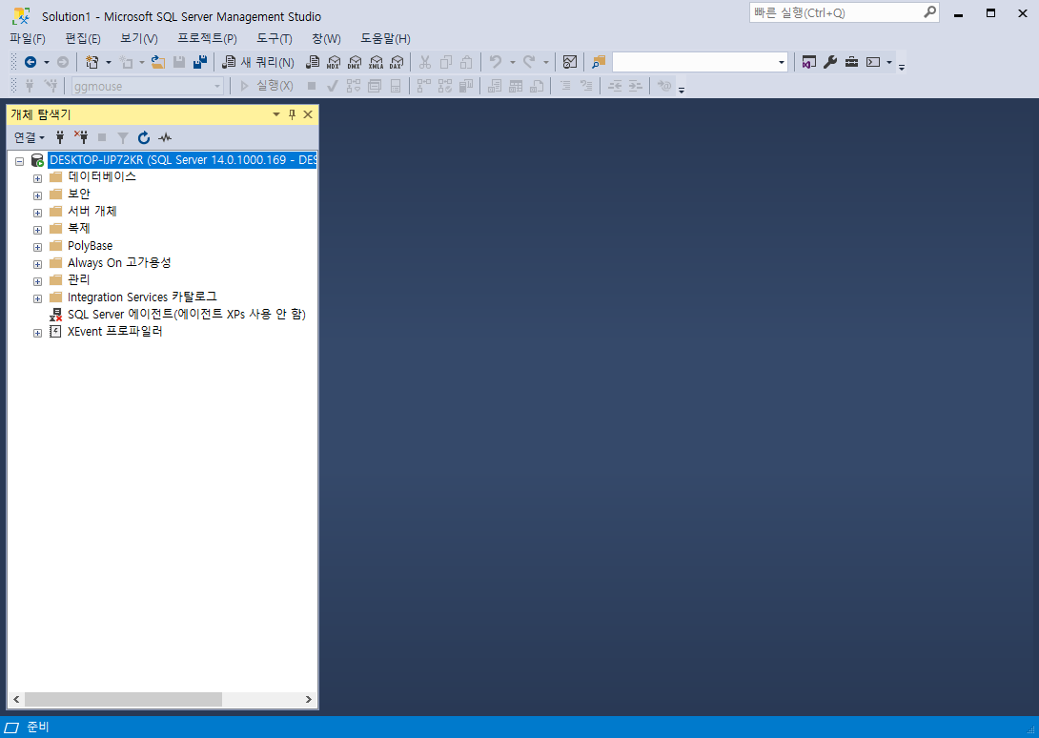Open a new DAX query

[397, 62]
